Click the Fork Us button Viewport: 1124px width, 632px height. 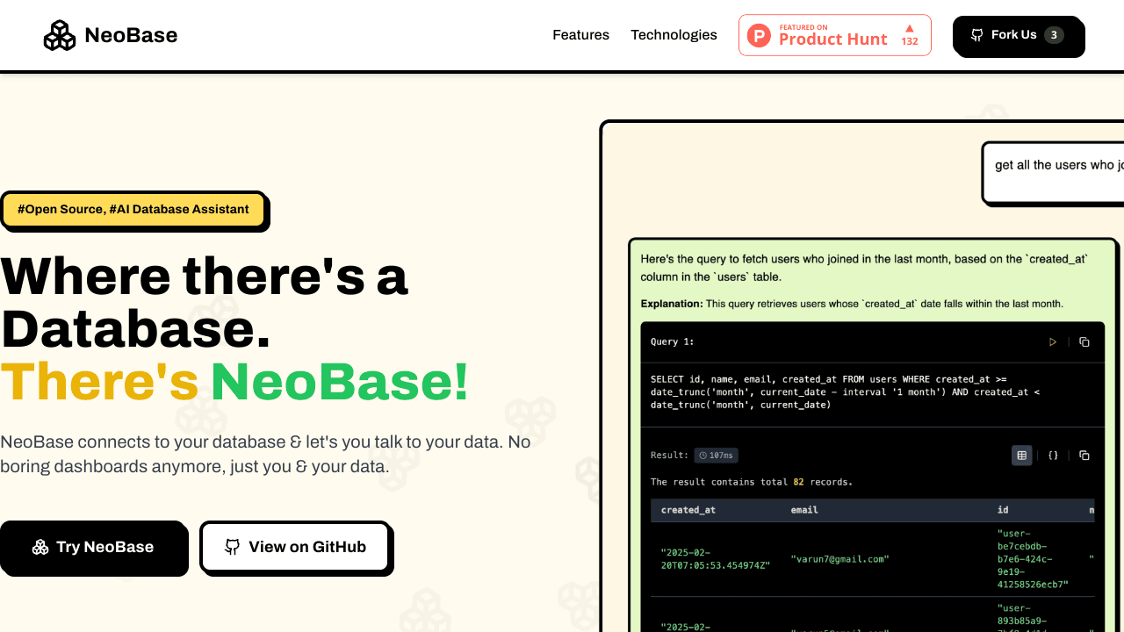pyautogui.click(x=1019, y=36)
